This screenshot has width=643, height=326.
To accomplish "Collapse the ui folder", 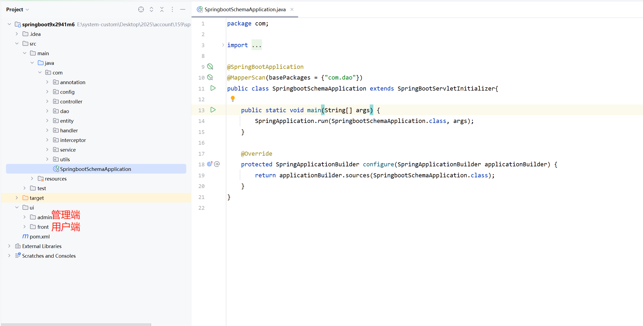I will pos(17,207).
